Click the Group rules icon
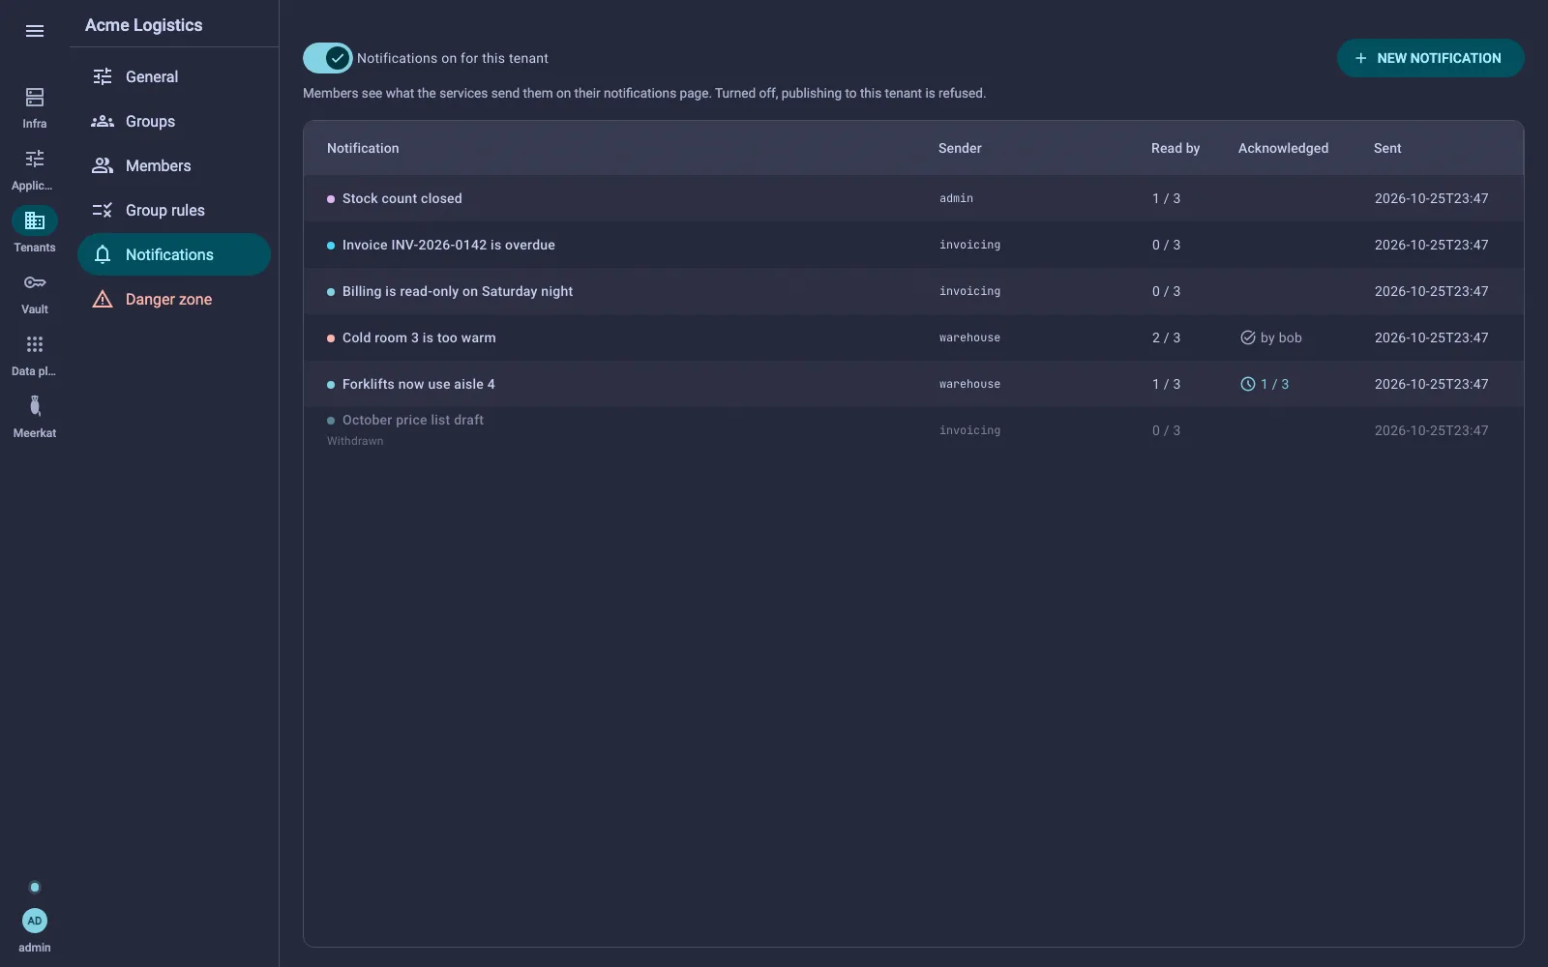This screenshot has height=967, width=1548. pyautogui.click(x=103, y=210)
